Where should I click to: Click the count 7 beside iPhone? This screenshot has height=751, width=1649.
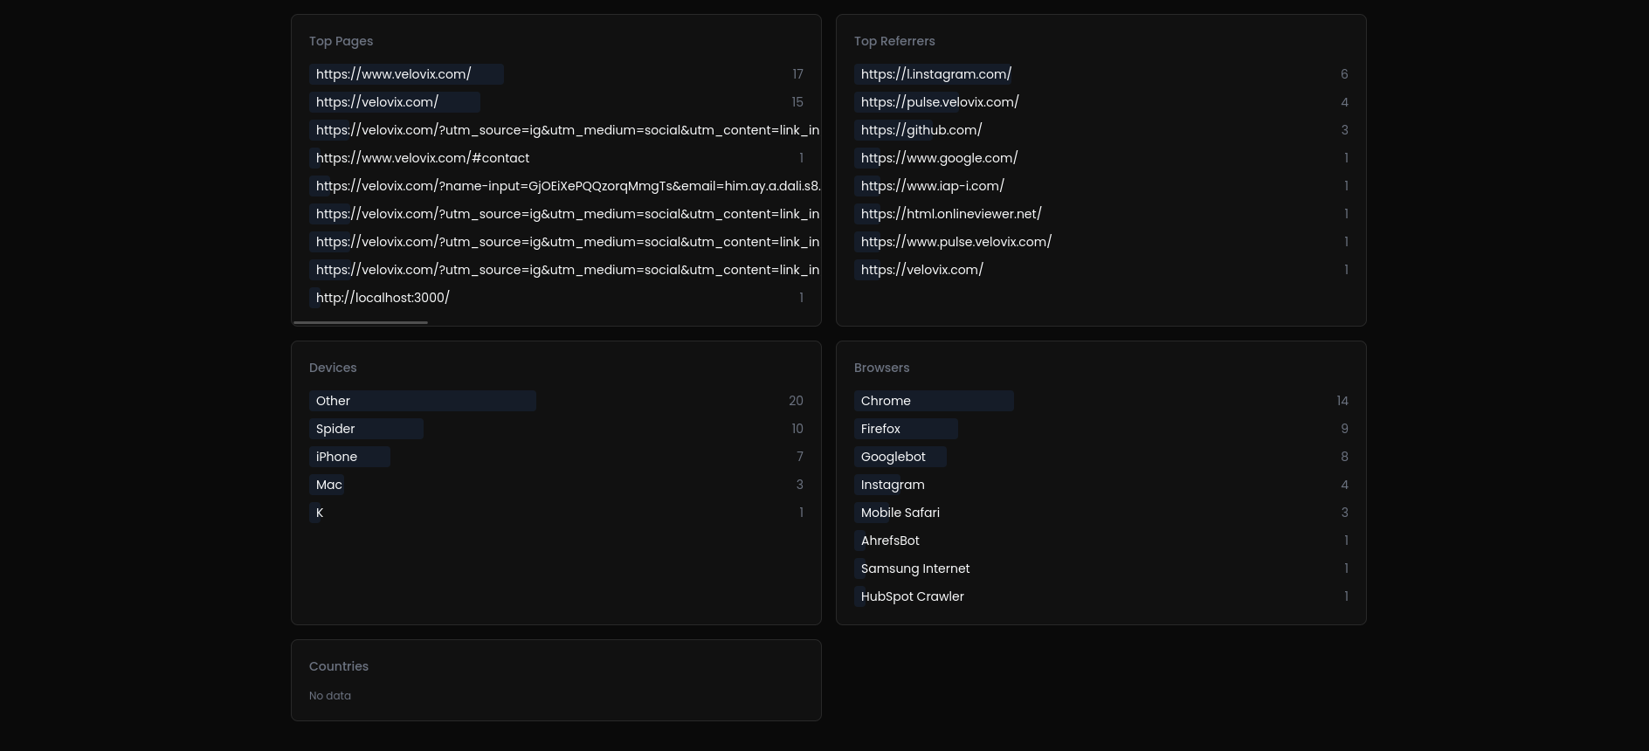(x=799, y=457)
